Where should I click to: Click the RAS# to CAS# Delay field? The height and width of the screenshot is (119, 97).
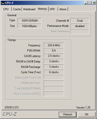coord(54,61)
